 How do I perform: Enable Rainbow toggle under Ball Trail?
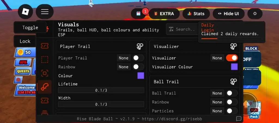coord(232,102)
